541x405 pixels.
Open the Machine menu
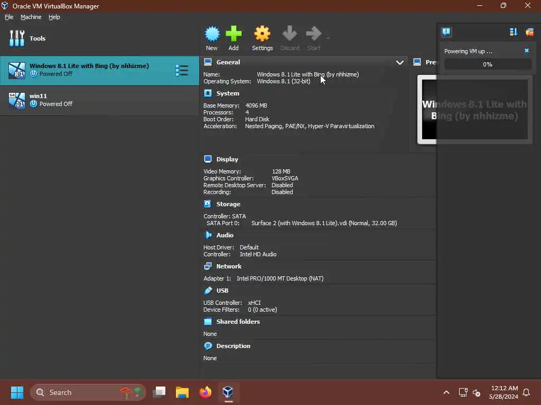[x=31, y=17]
